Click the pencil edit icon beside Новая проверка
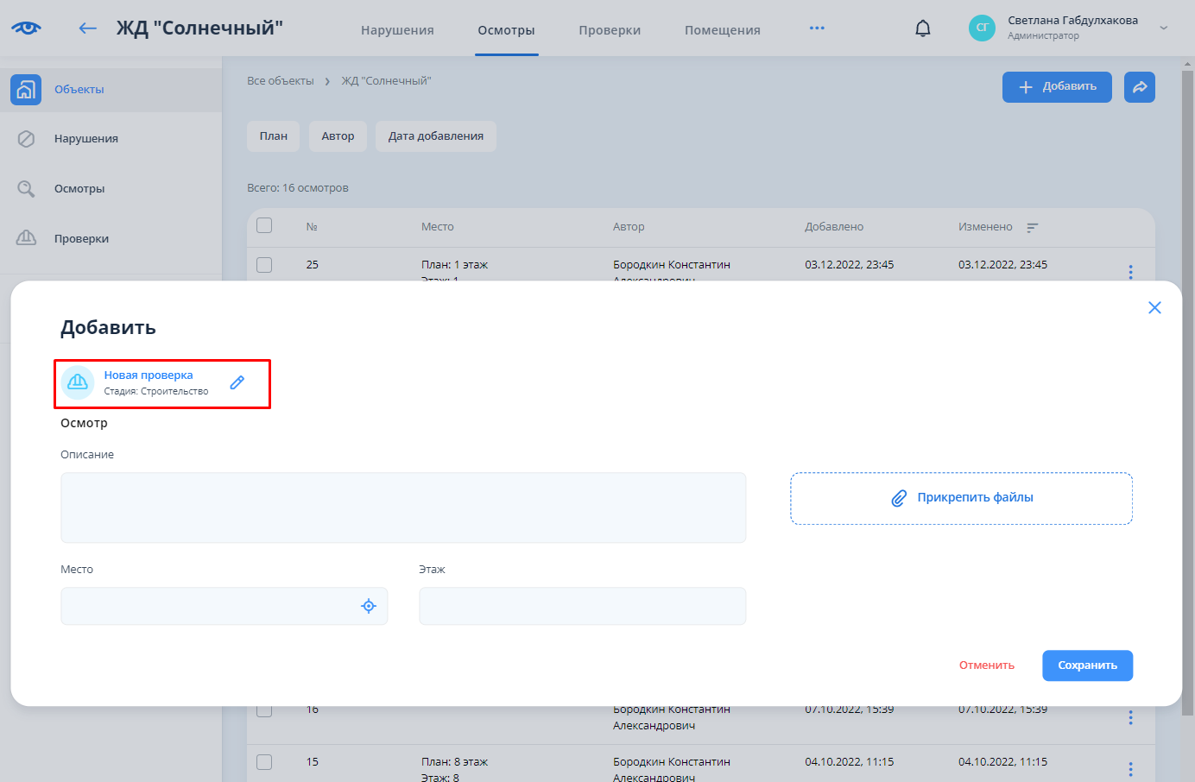 point(237,382)
